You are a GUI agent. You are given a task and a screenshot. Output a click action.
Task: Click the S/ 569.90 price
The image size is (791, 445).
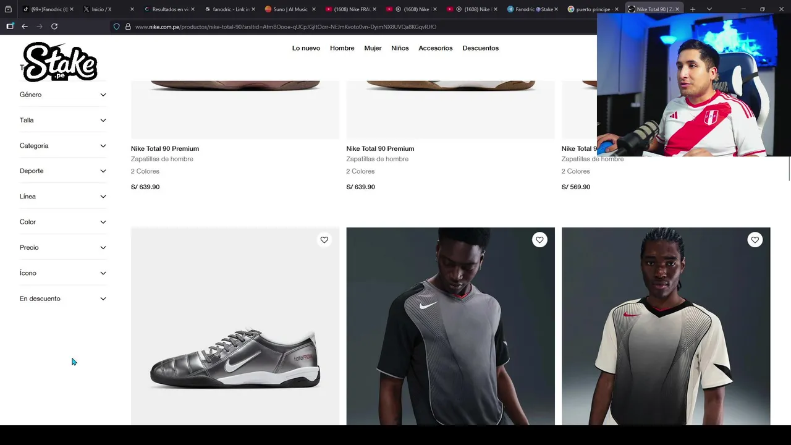pos(576,187)
